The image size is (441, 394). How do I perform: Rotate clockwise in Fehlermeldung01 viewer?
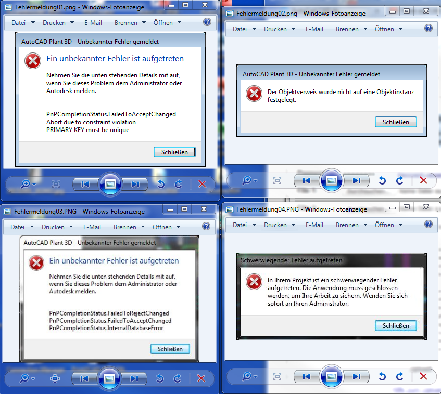tap(178, 184)
